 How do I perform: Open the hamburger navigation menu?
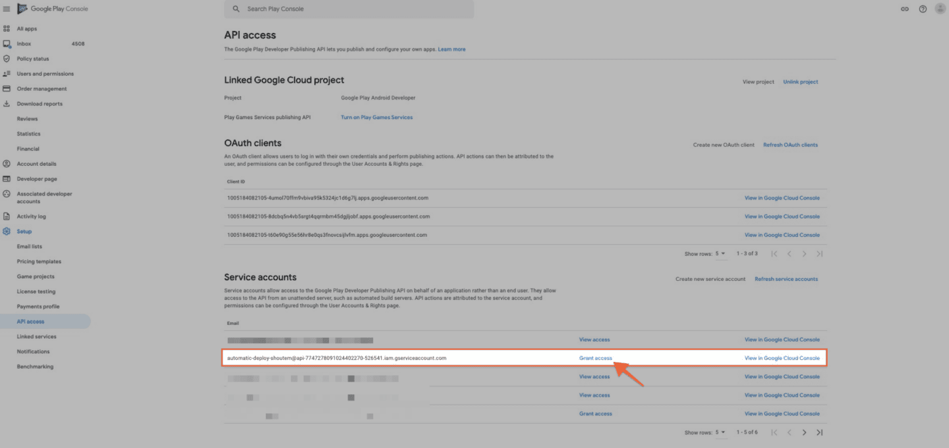(7, 9)
